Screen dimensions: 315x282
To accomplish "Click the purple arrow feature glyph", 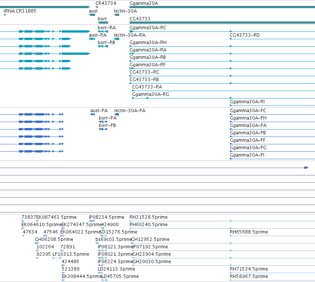I will pos(306,168).
